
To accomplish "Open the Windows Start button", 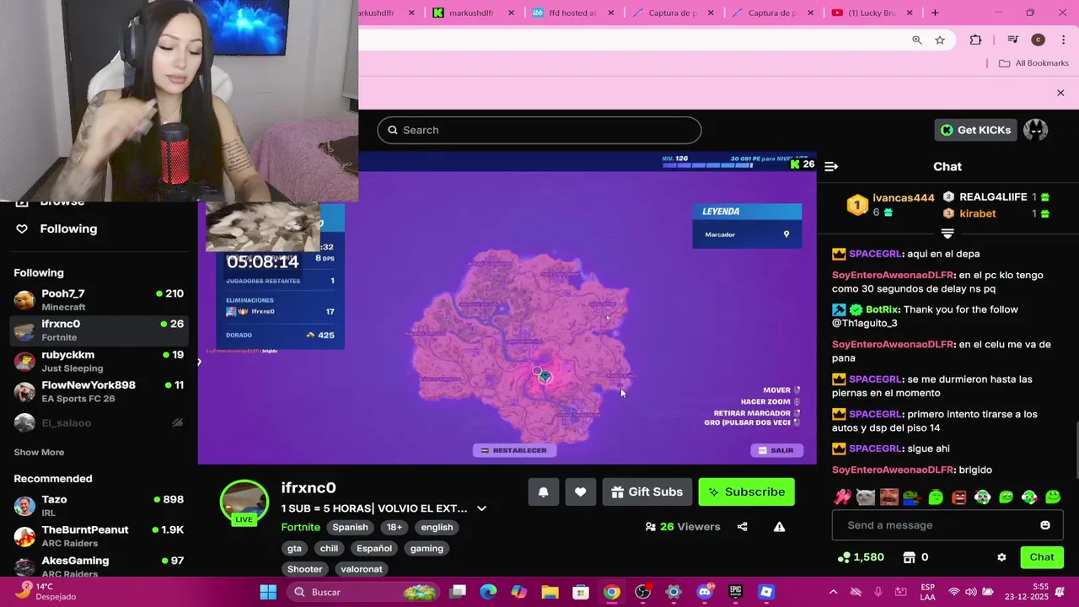I will coord(268,592).
